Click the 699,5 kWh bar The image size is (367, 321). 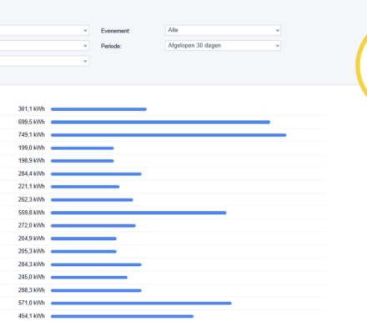coord(160,122)
